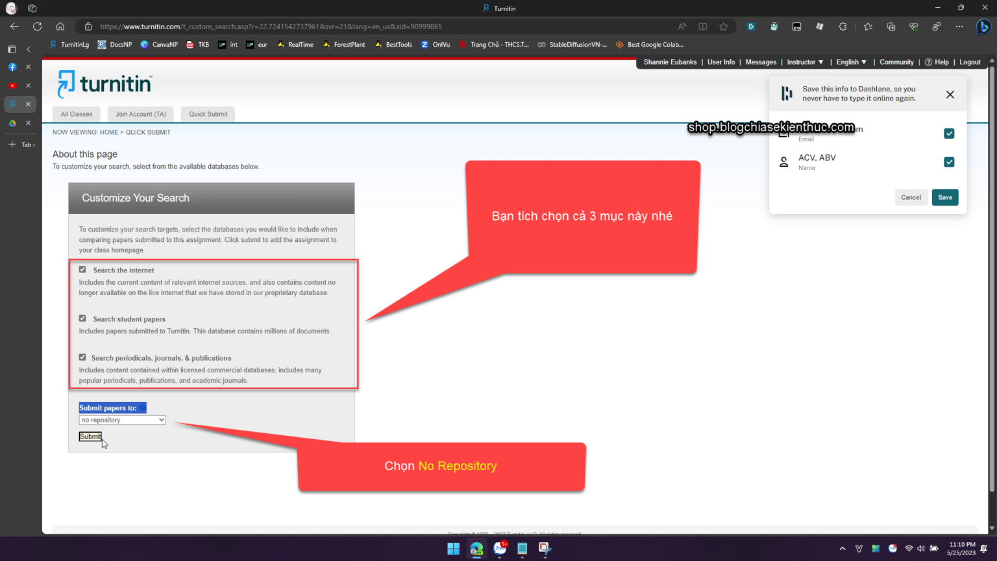This screenshot has width=997, height=561.
Task: Expand the Instructor dropdown menu
Action: pyautogui.click(x=804, y=62)
